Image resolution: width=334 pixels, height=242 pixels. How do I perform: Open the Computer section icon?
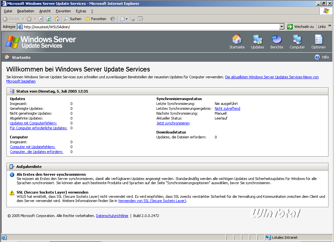[x=297, y=40]
